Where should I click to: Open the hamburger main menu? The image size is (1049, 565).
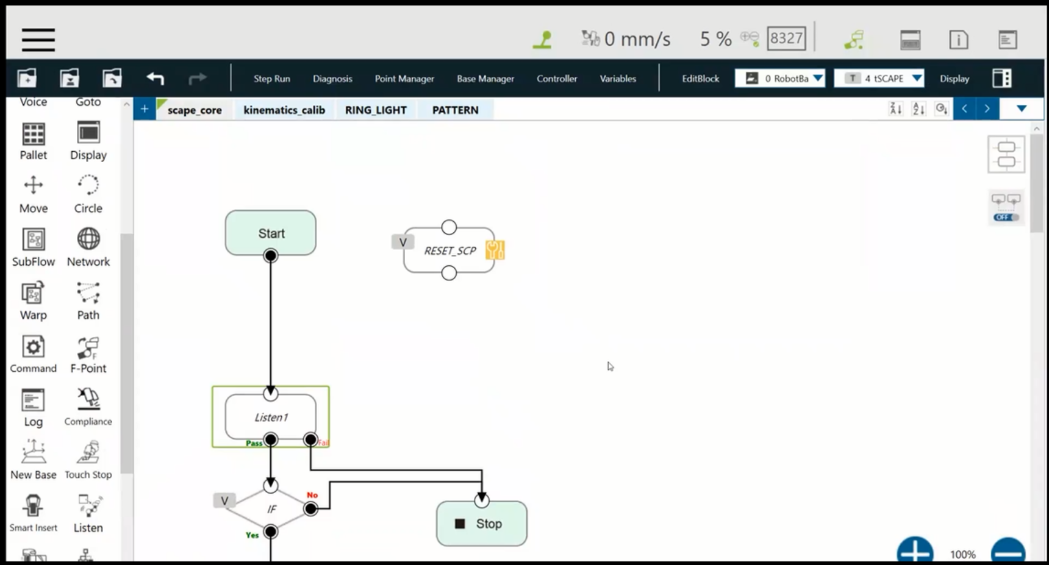[x=38, y=40]
